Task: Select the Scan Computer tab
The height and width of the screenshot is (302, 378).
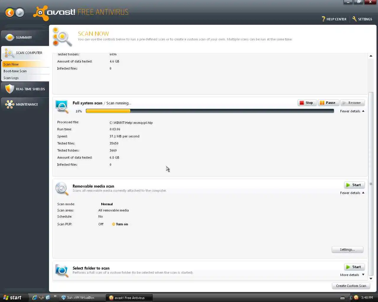Action: click(x=25, y=53)
